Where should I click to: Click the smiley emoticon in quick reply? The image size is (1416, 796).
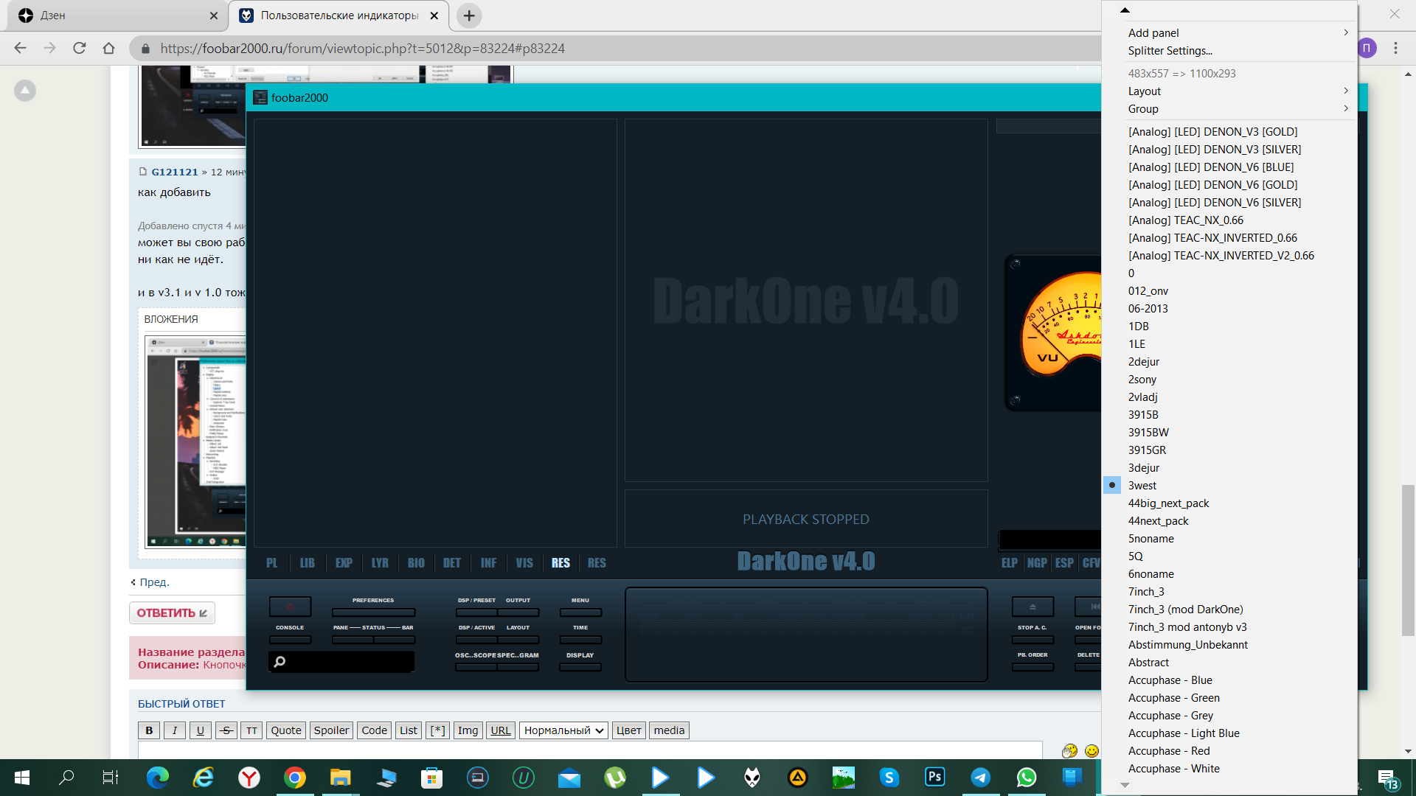(1091, 750)
